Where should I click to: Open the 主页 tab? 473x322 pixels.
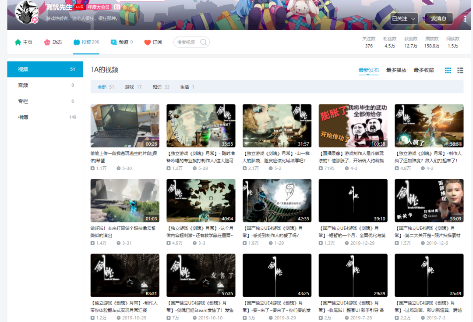pos(24,42)
